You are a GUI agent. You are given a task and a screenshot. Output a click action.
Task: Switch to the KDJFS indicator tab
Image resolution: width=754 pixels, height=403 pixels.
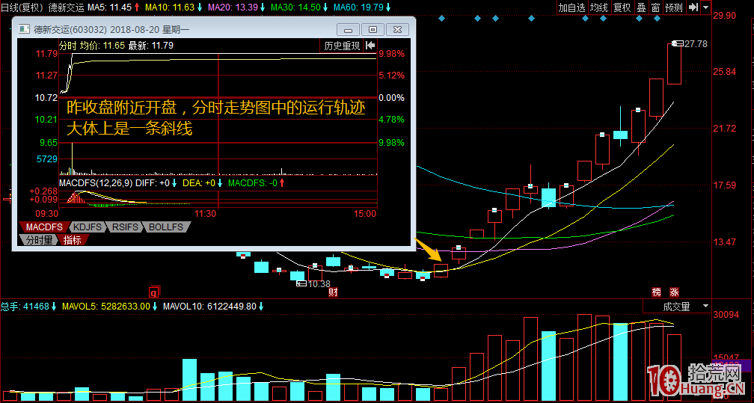pos(88,227)
